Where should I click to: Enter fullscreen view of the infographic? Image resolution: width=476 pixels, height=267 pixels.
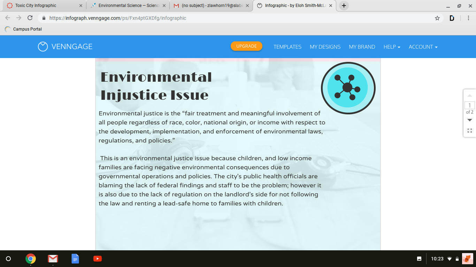pos(469,131)
